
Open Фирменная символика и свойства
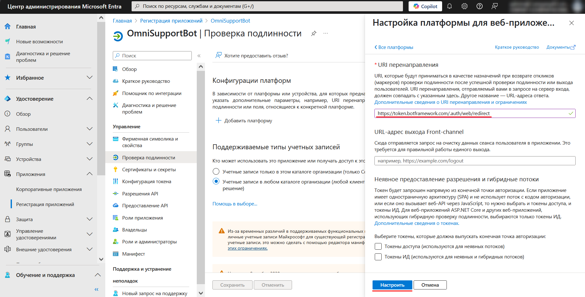click(x=150, y=142)
